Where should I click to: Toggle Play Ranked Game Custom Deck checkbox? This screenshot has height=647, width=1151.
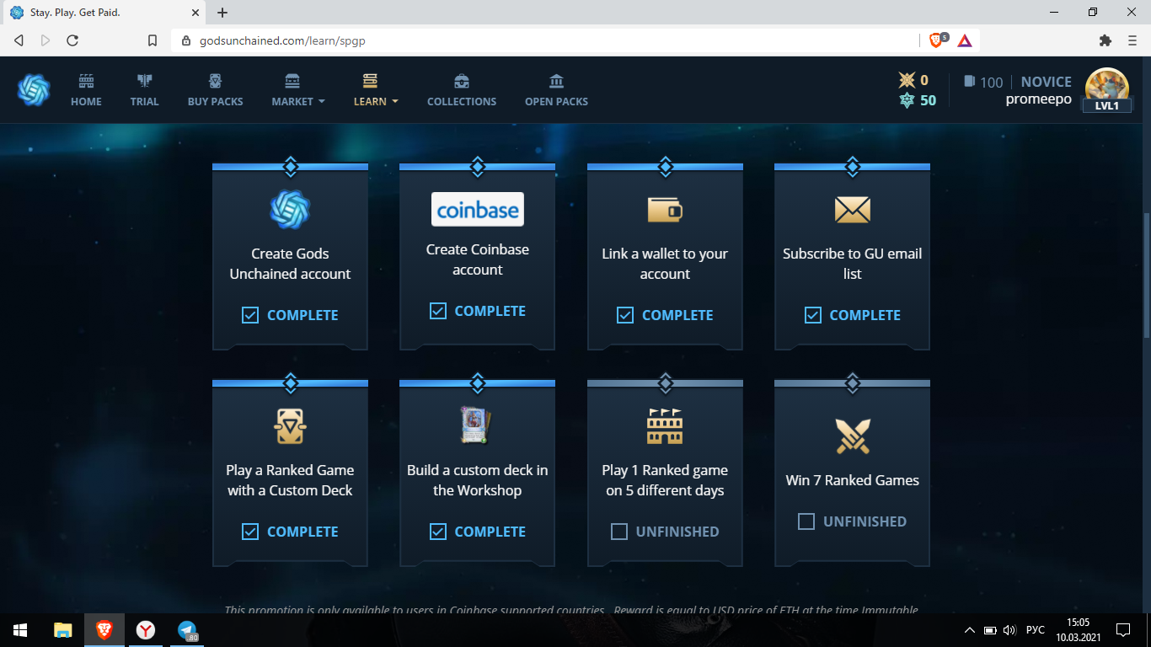(250, 532)
